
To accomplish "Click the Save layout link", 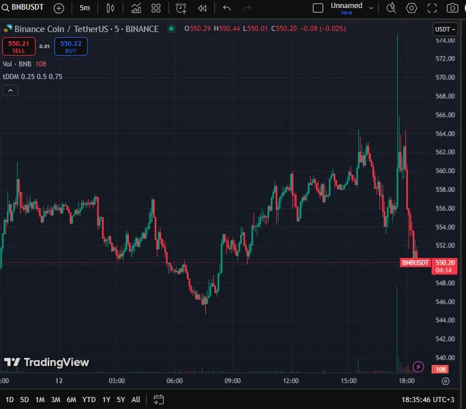I will coord(347,13).
